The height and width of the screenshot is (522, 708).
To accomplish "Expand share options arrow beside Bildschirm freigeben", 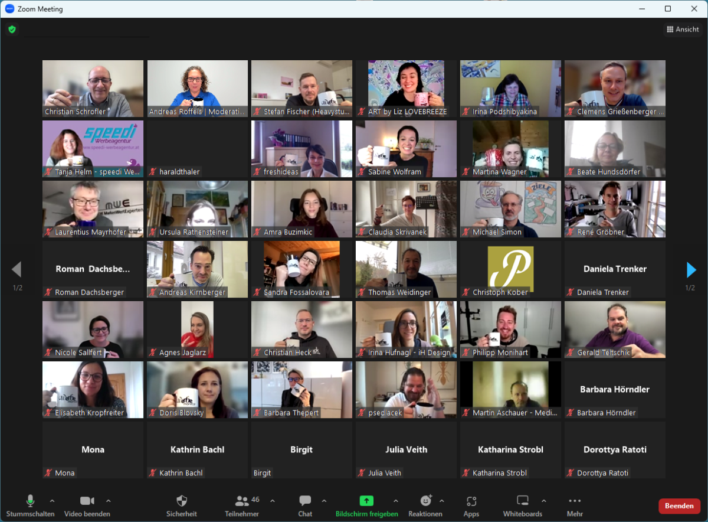I will [x=395, y=501].
